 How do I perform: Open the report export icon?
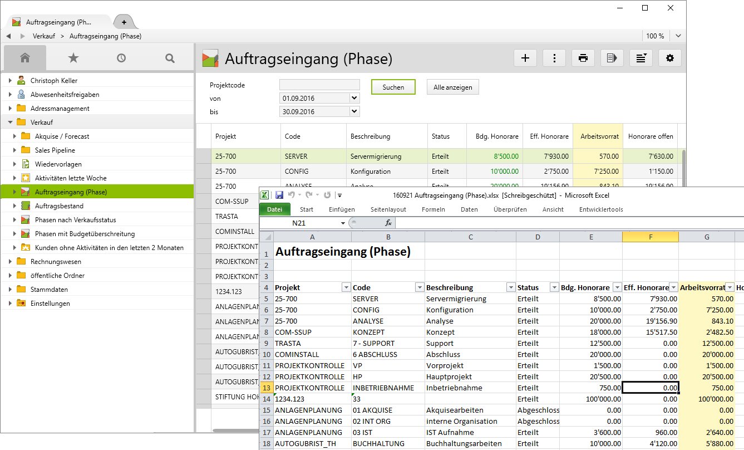[x=612, y=57]
